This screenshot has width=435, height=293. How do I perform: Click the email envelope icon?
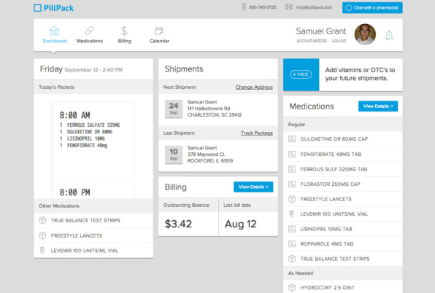point(289,7)
